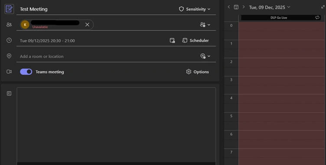Go to the next day in calendar
326x165 pixels.
coord(244,7)
